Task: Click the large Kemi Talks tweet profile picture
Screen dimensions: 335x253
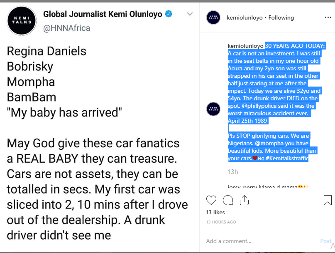Action: click(x=22, y=20)
